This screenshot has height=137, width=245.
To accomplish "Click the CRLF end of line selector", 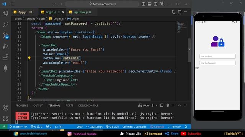I will (x=80, y=127).
